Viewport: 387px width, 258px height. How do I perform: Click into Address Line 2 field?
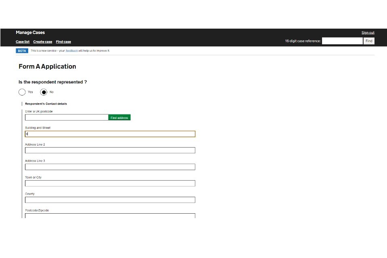click(x=110, y=150)
